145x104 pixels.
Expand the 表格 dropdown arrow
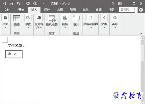[17, 28]
